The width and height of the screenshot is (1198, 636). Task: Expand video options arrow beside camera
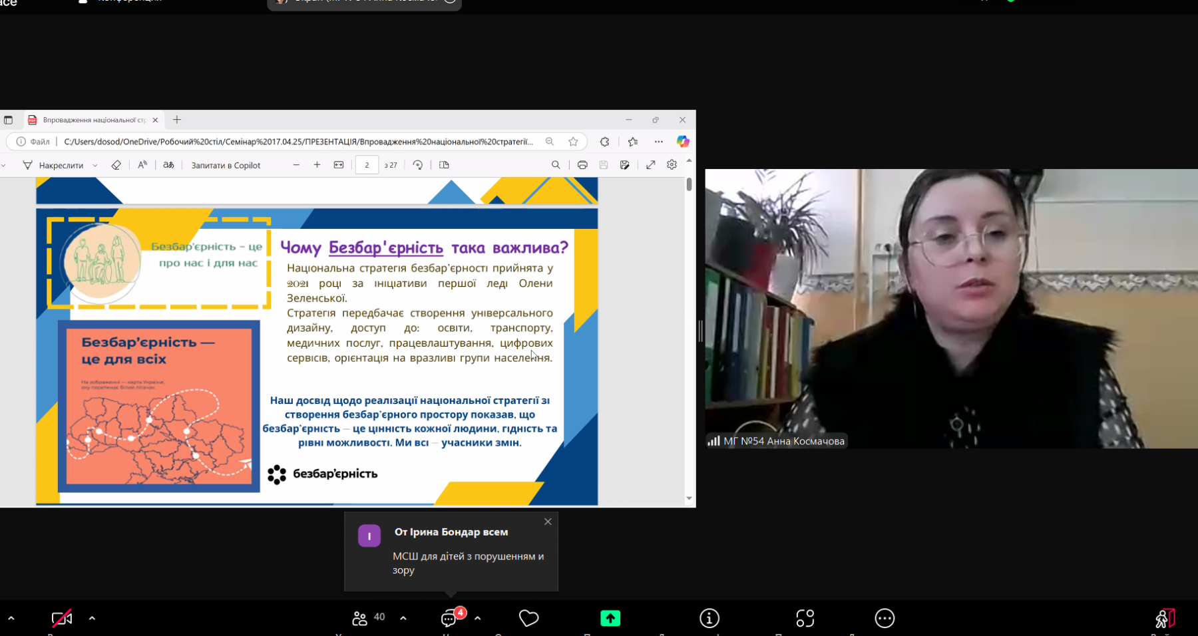click(92, 619)
